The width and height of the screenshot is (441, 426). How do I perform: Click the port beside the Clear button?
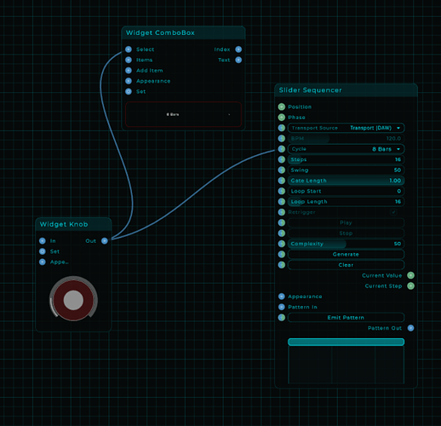(282, 265)
